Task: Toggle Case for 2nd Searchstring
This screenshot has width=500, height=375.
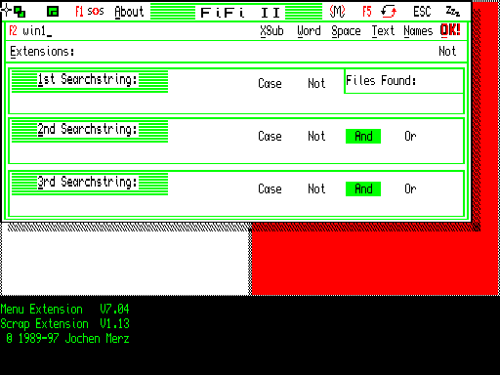Action: coord(270,136)
